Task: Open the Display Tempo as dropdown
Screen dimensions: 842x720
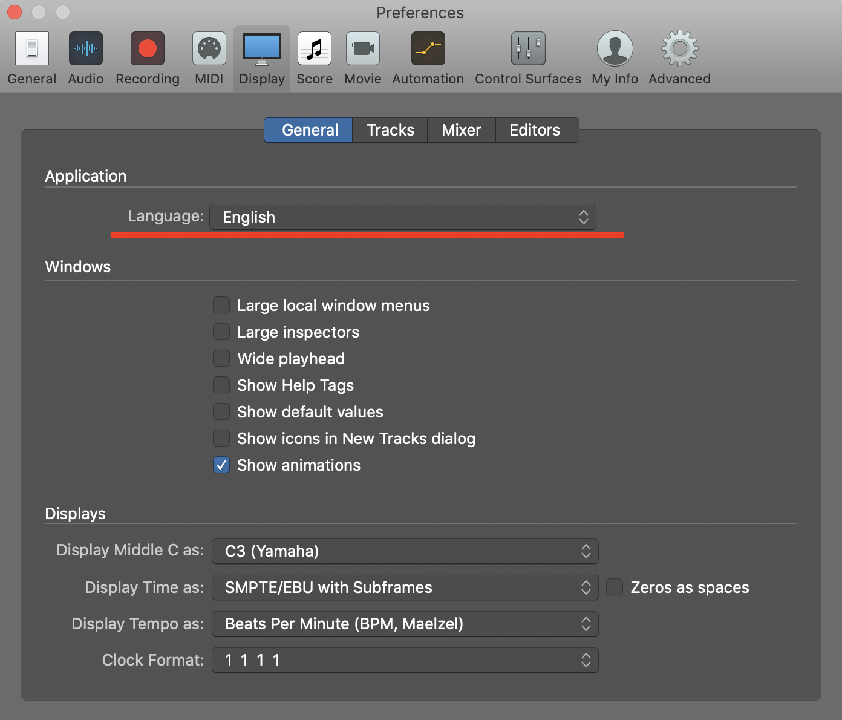Action: point(405,624)
